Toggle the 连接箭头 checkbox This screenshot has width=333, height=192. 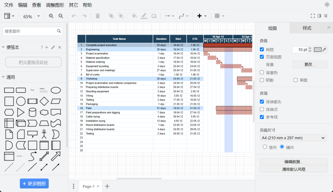point(262,102)
